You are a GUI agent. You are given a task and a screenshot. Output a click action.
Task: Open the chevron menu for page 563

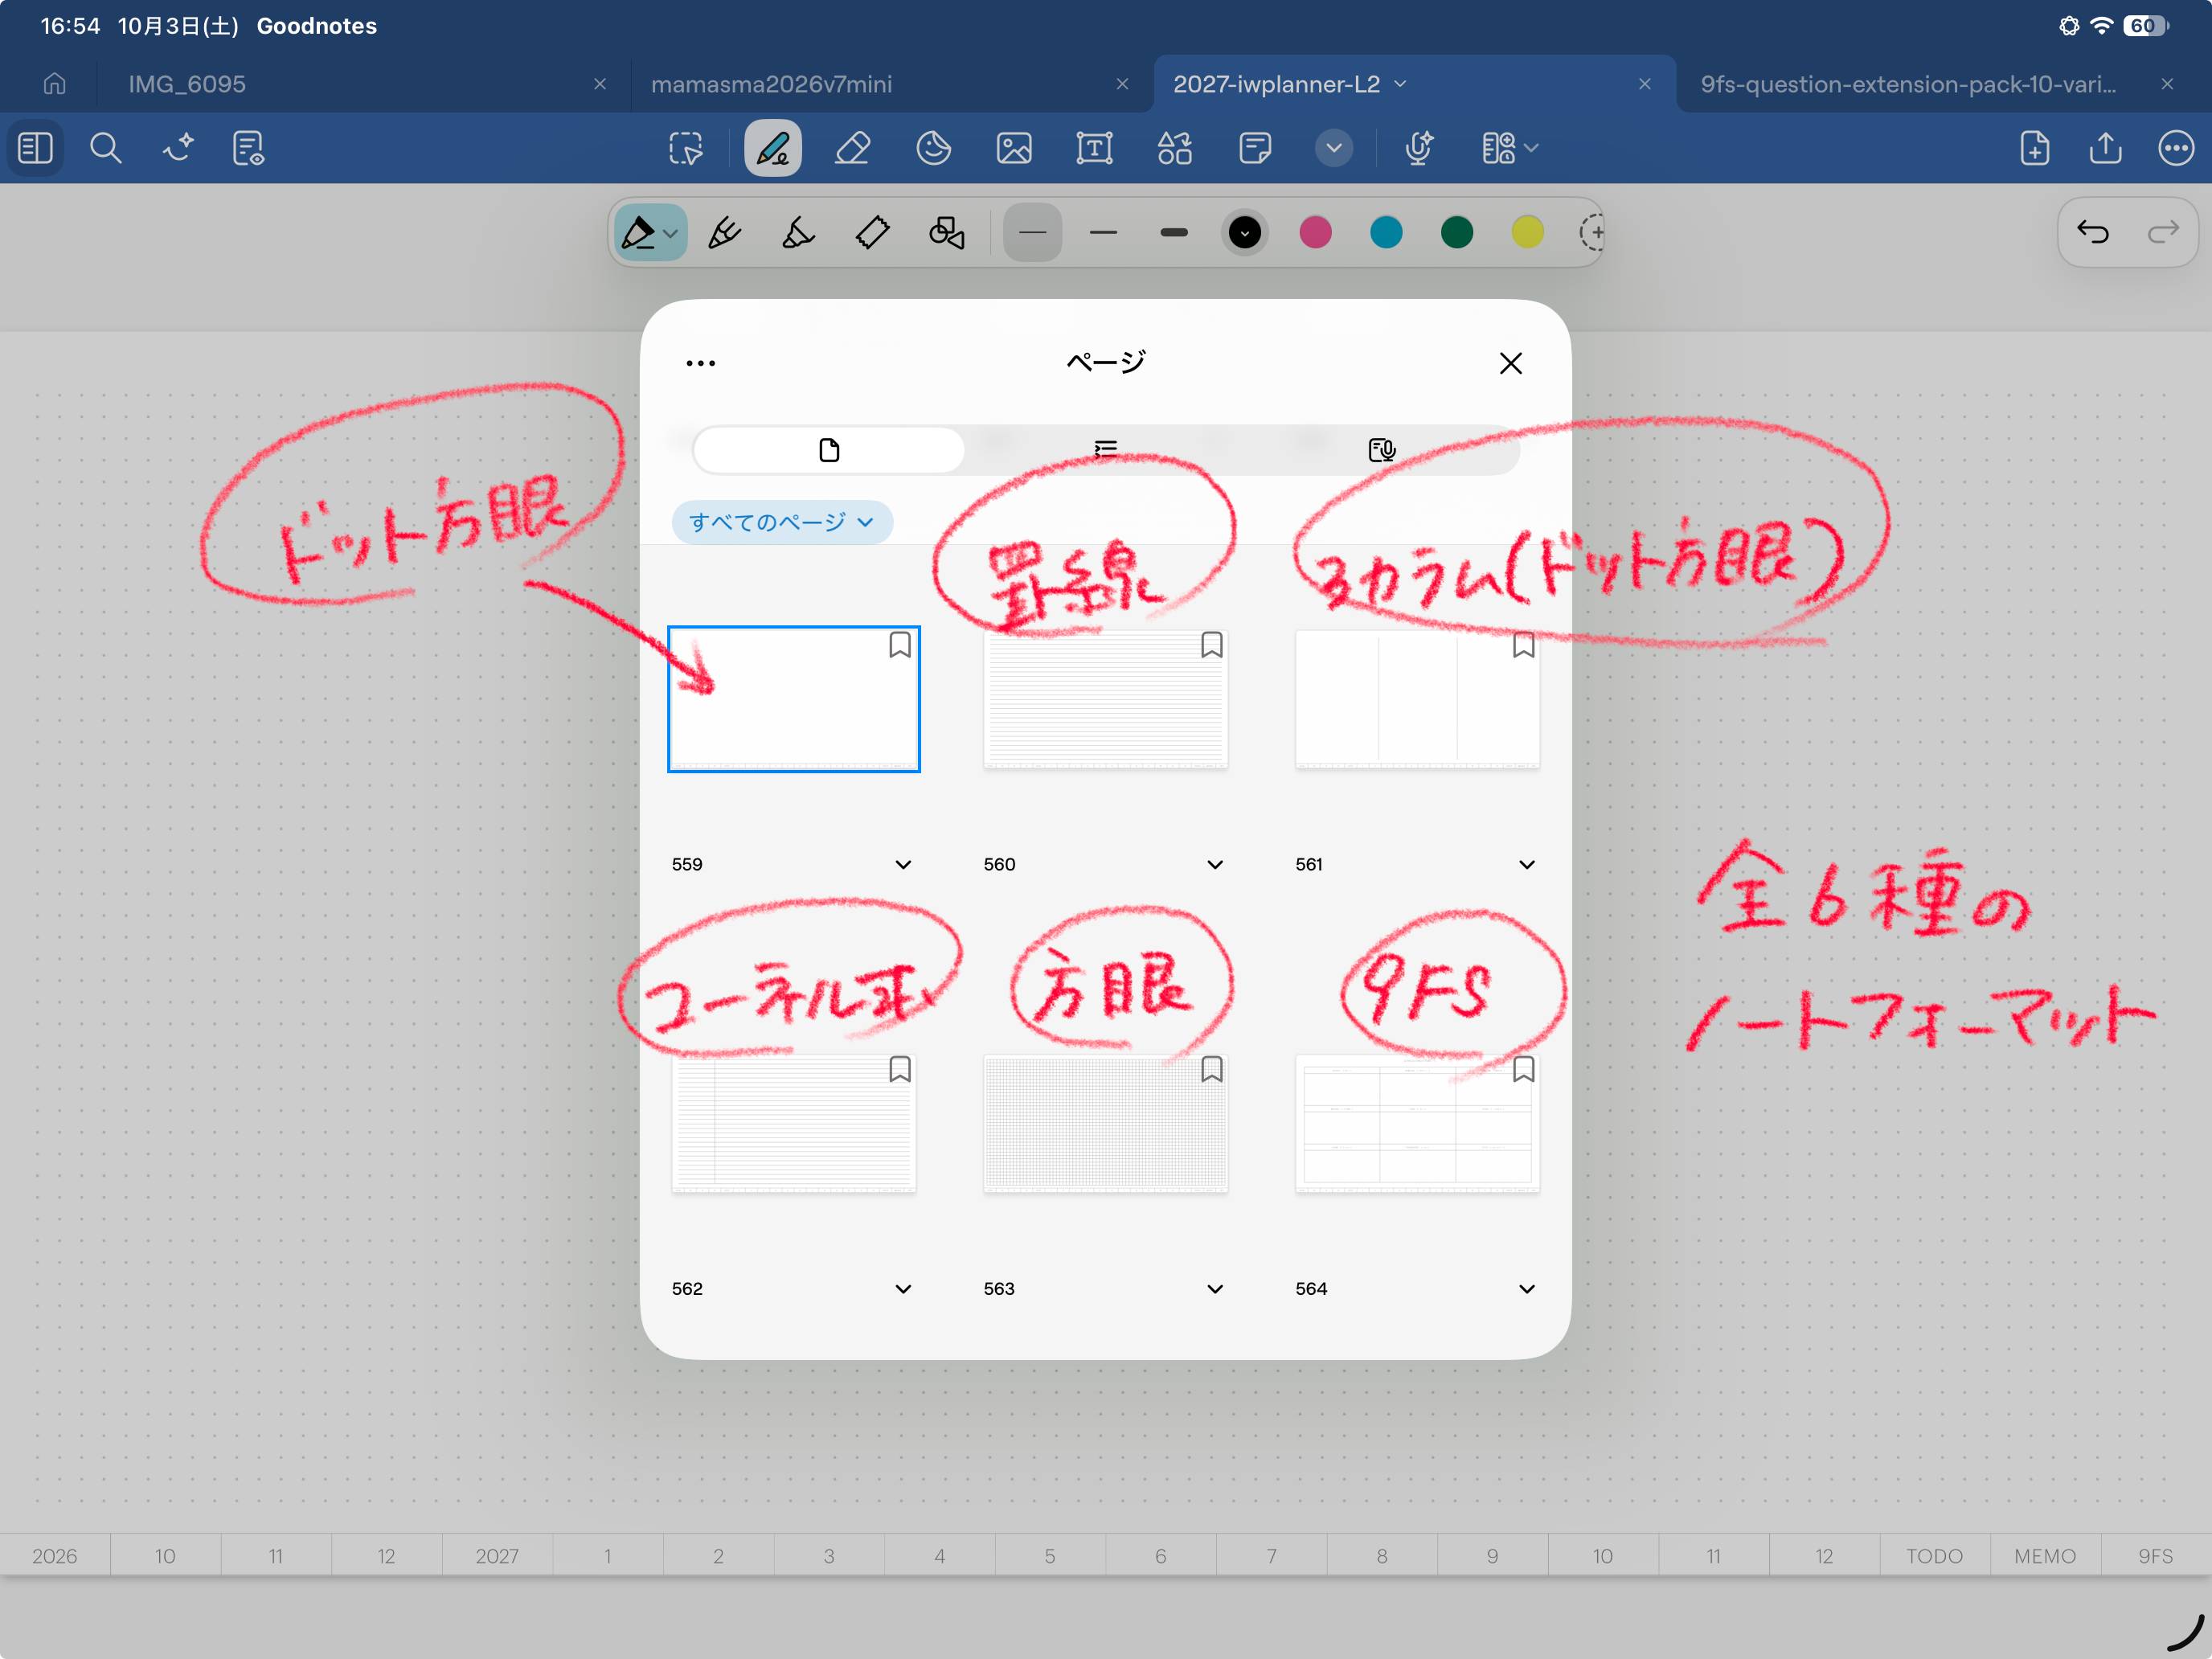(1215, 1290)
